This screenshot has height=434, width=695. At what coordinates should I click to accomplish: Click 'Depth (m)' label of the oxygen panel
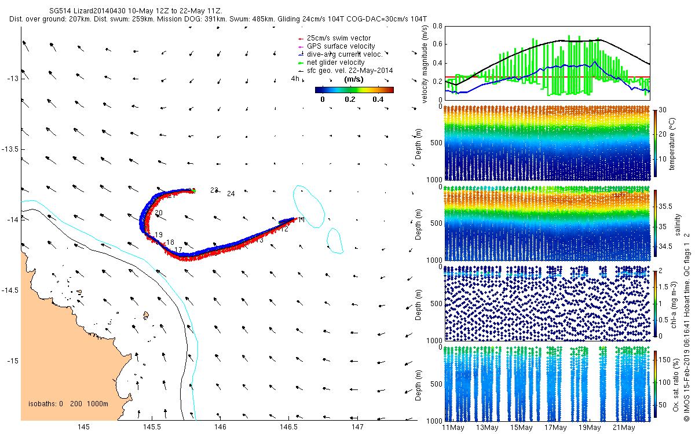419,385
